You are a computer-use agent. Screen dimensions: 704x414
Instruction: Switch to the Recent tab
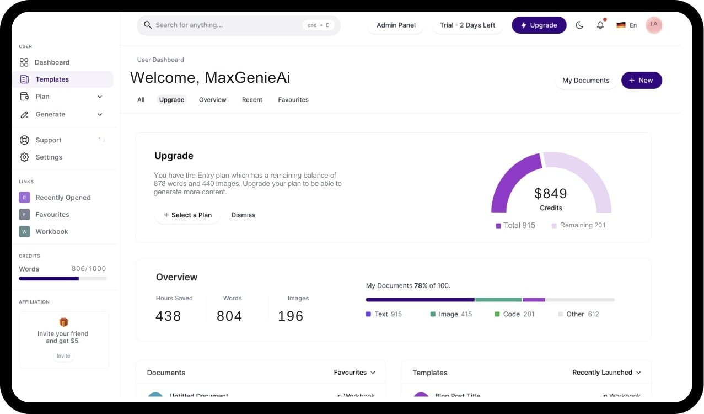point(252,99)
